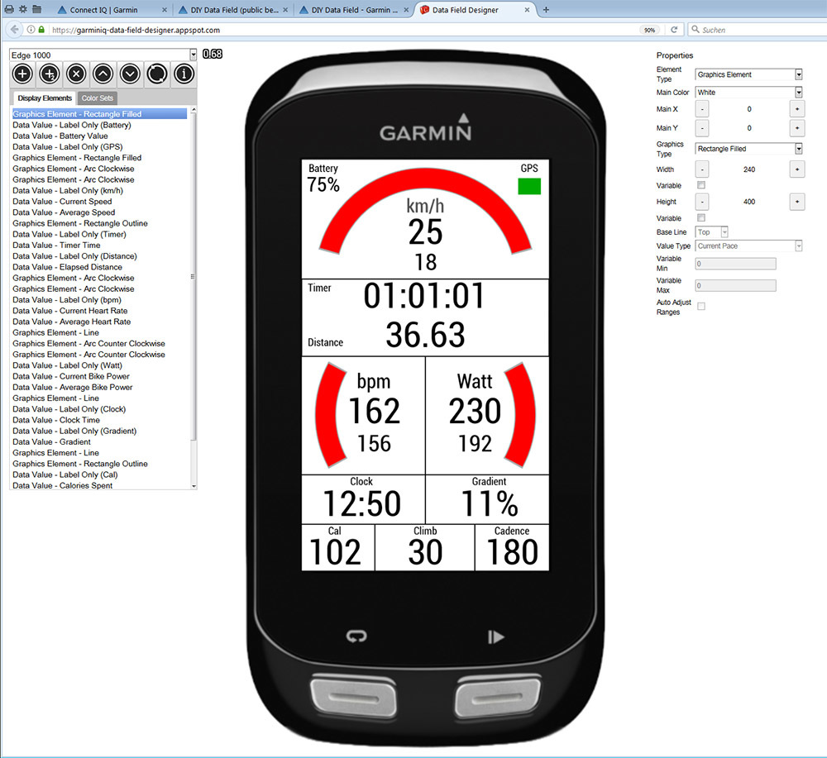The image size is (827, 758).
Task: Click the start/stop play icon on device
Action: (x=495, y=636)
